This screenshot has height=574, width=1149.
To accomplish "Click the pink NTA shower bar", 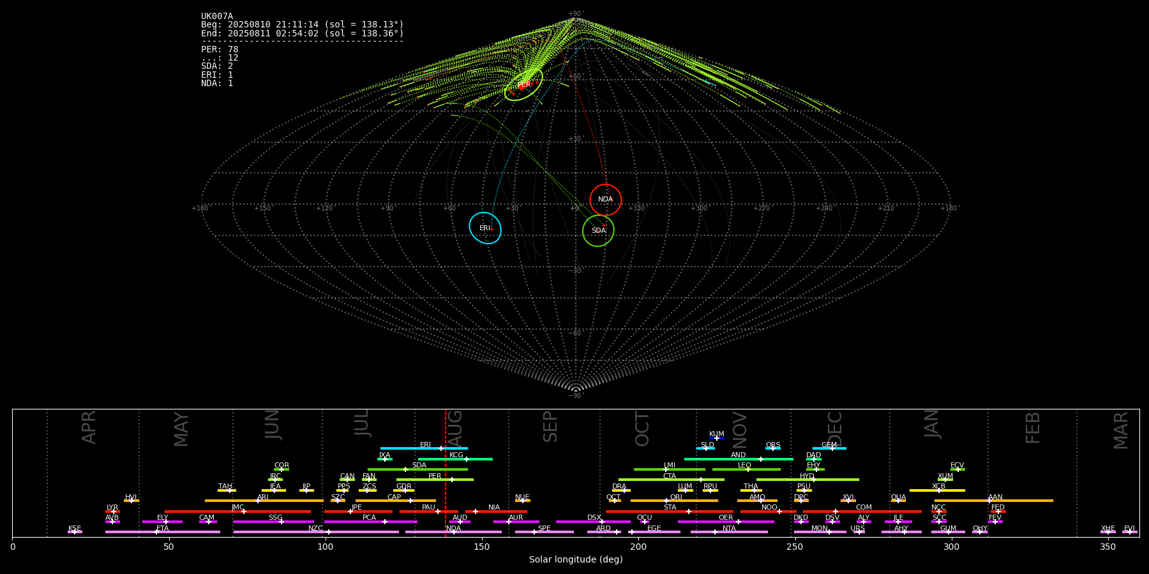I will click(729, 532).
